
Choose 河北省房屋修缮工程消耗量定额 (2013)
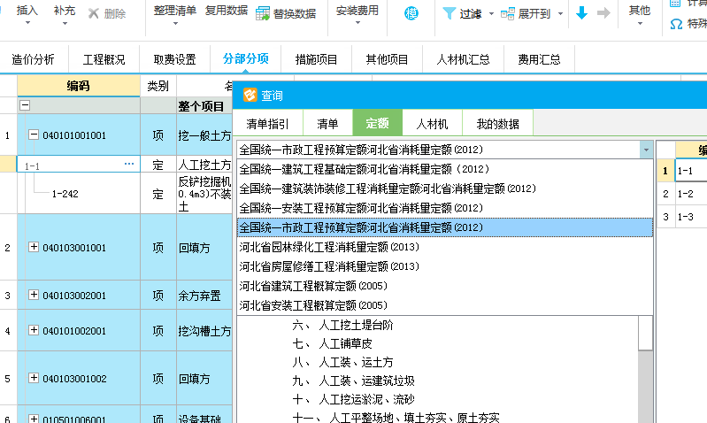(445, 266)
